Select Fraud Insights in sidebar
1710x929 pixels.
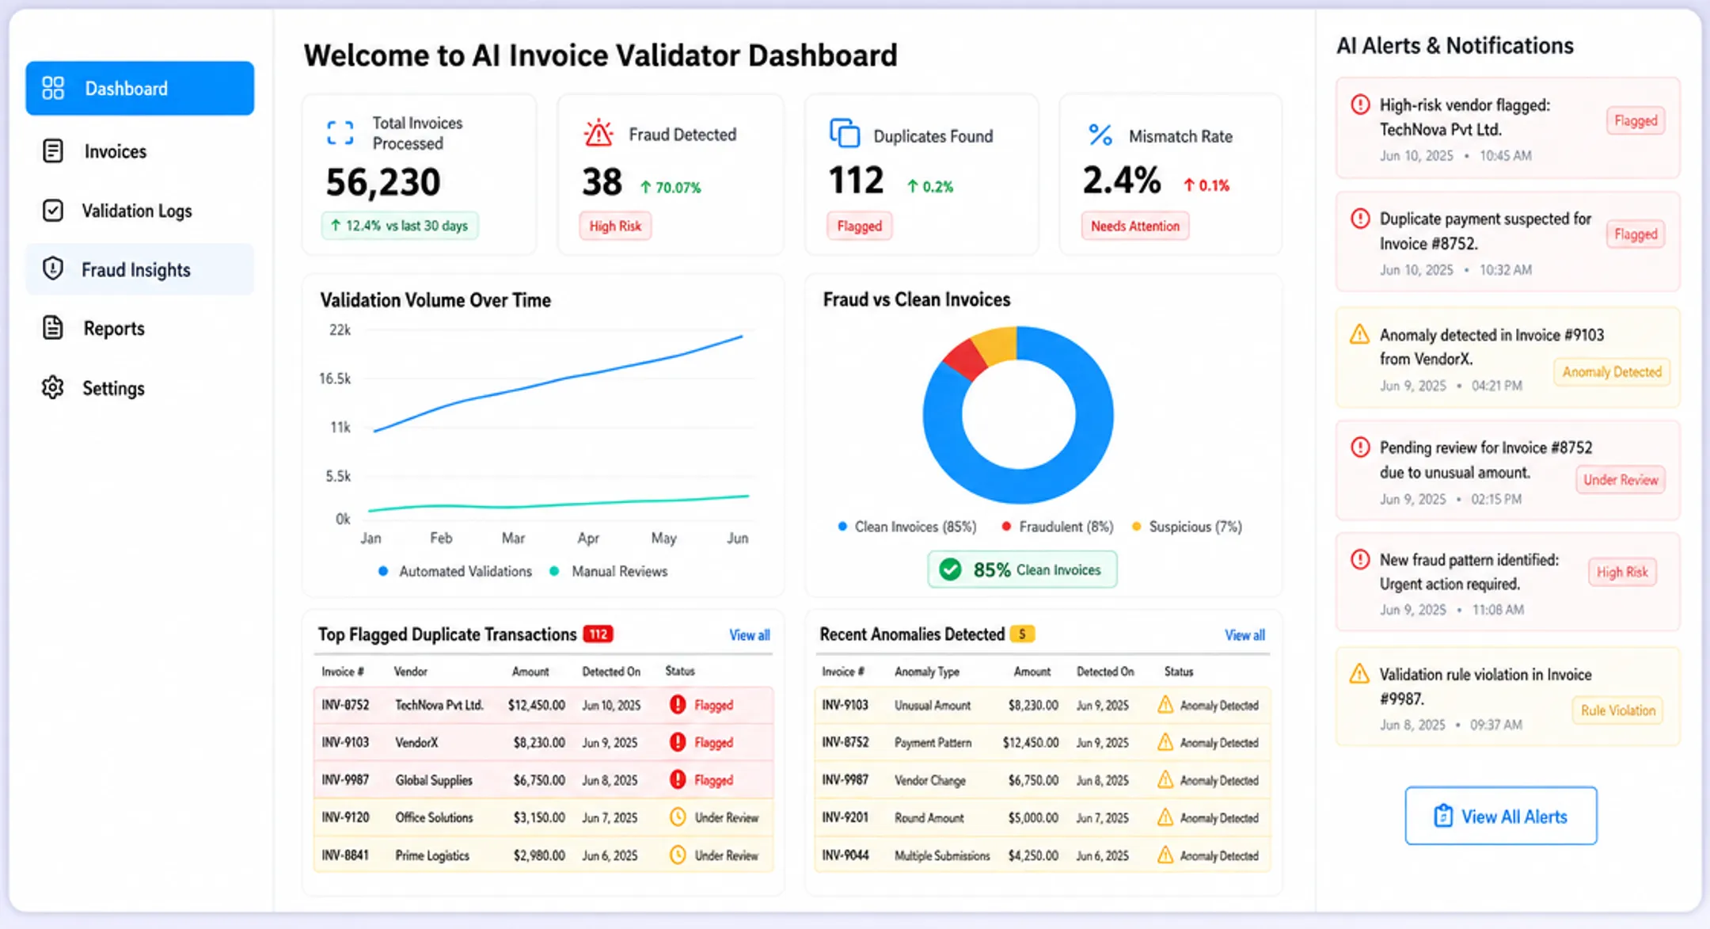[x=139, y=269]
